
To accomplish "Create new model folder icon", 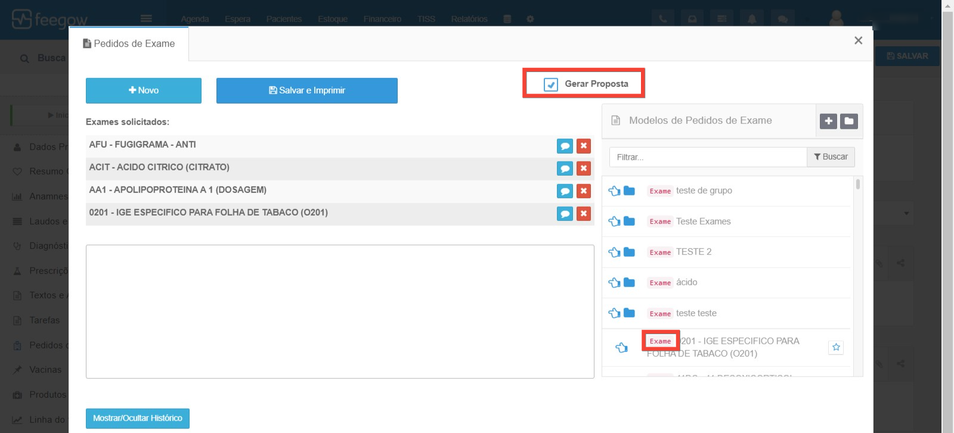I will 849,121.
